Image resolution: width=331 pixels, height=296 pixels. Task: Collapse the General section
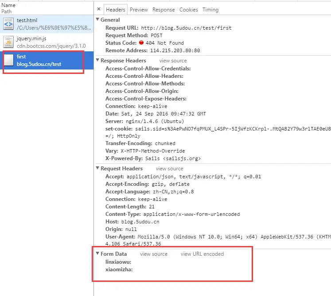pyautogui.click(x=97, y=19)
